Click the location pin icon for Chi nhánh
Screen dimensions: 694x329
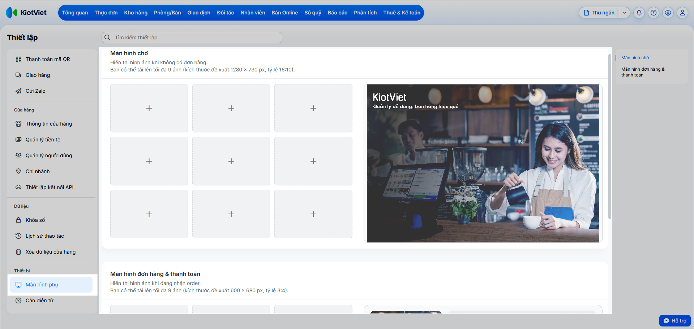tap(18, 171)
